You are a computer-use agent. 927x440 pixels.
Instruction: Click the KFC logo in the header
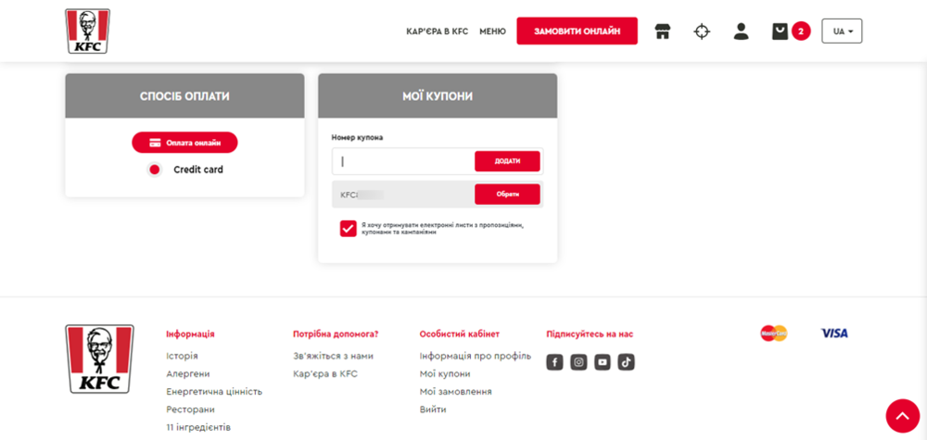pyautogui.click(x=88, y=31)
